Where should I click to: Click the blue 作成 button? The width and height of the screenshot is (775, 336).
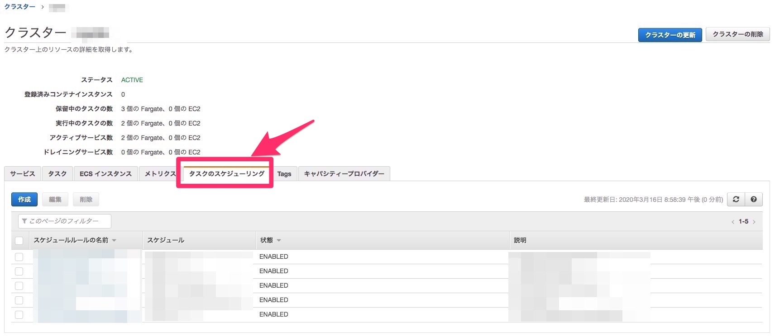(x=24, y=199)
